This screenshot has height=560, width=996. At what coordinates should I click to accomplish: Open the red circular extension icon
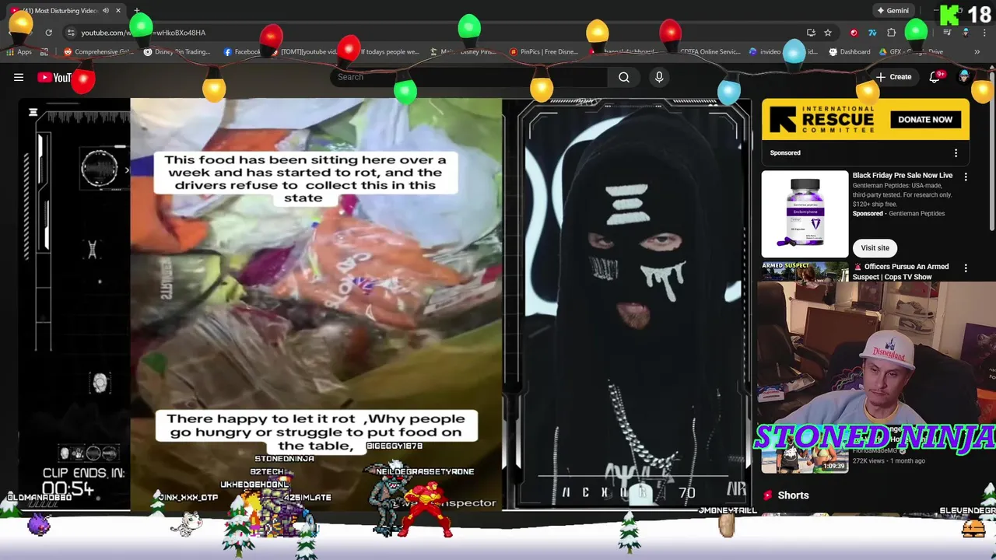(x=854, y=33)
